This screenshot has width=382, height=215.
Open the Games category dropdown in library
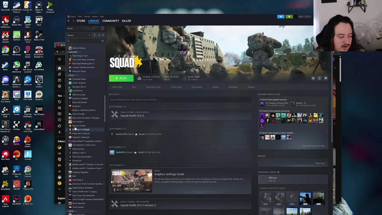pyautogui.click(x=78, y=35)
